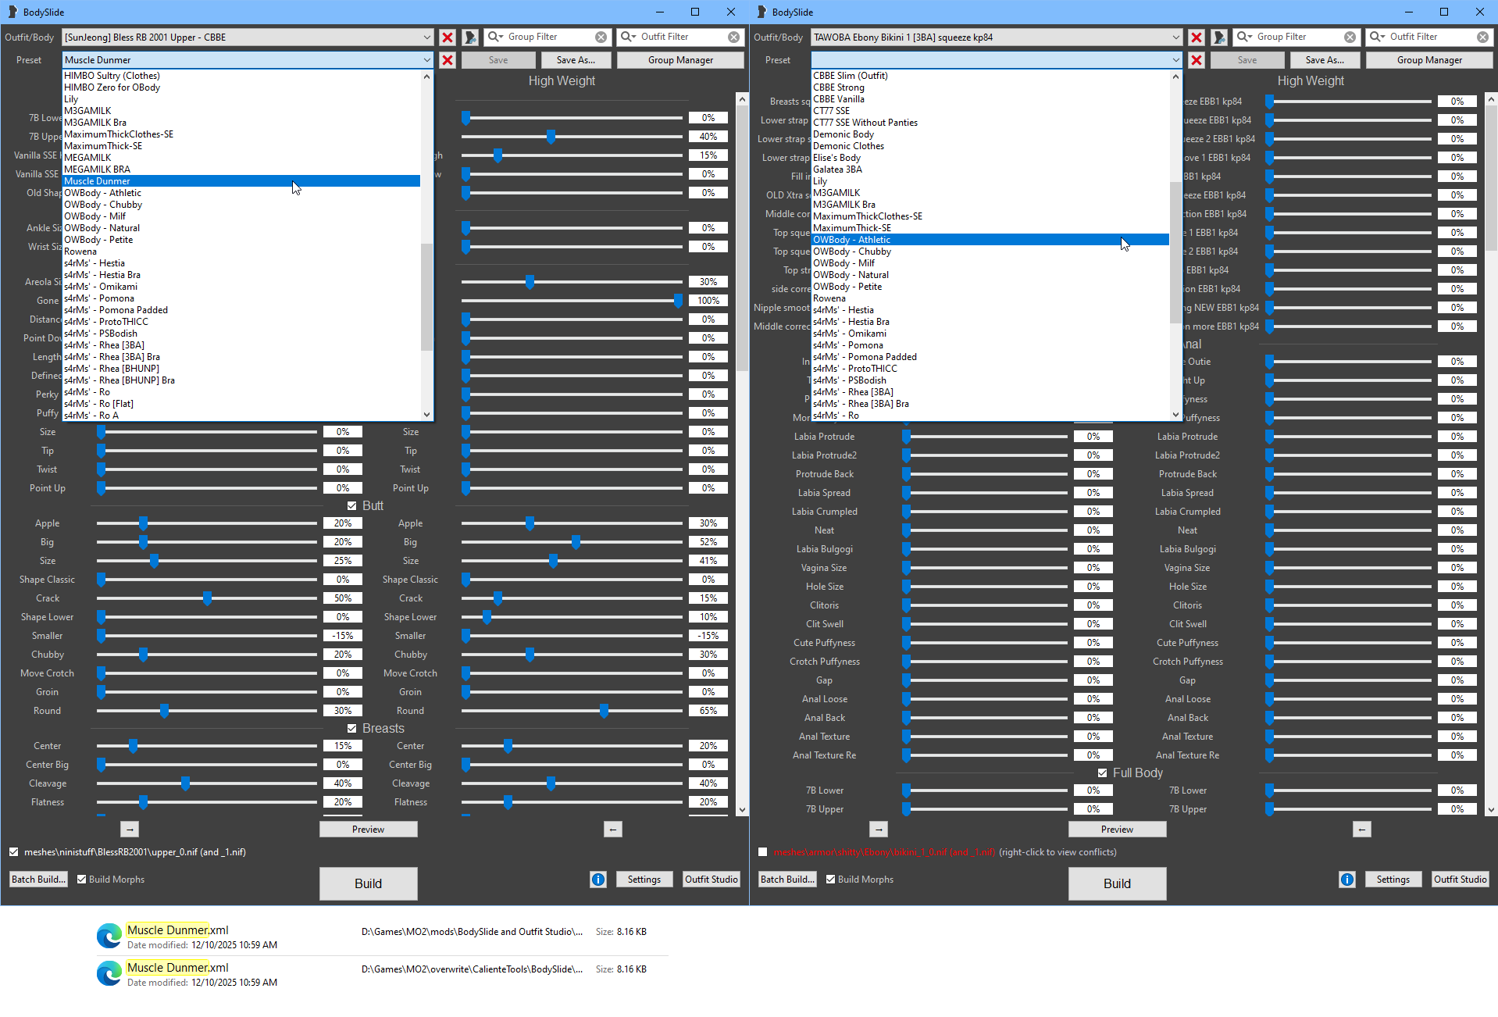Click low-weight Butt Crack slider at 50%
1498x1017 pixels.
tap(207, 598)
